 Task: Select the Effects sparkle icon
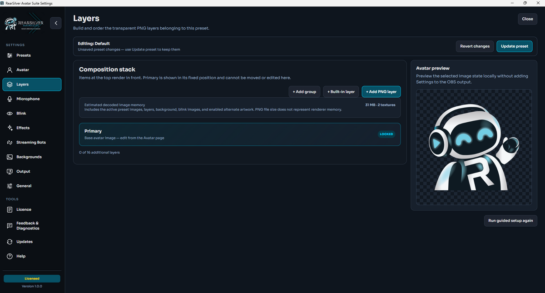tap(10, 128)
